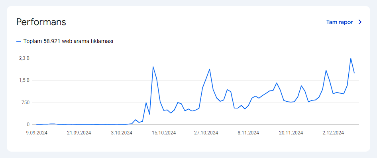The image size is (377, 158).
Task: Click the 750 y-axis label
Action: (26, 103)
